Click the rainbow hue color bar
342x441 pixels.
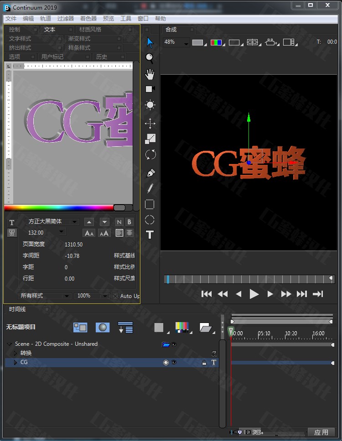coord(59,208)
